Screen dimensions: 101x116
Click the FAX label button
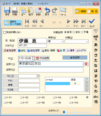click(11, 81)
